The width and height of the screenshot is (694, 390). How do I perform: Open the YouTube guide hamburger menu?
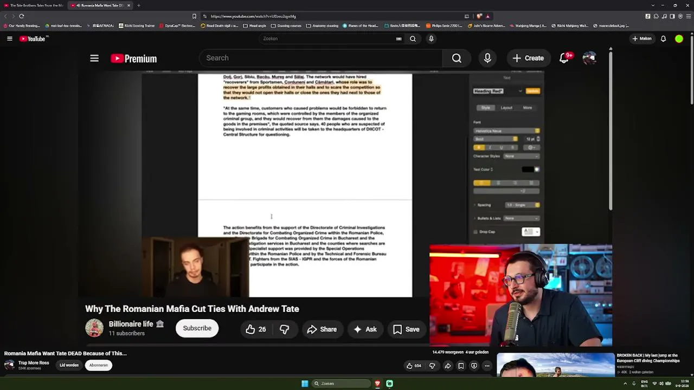[10, 38]
